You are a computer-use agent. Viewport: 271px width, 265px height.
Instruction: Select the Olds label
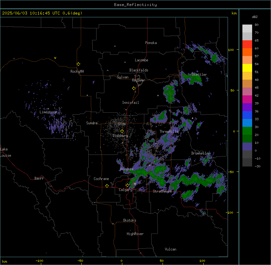tap(122, 124)
